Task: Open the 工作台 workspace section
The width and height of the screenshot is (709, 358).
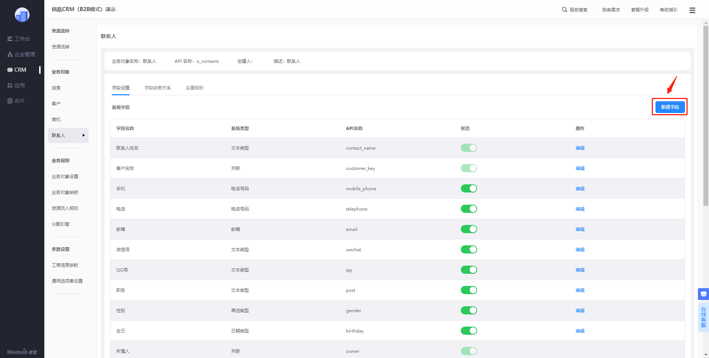Action: (18, 39)
